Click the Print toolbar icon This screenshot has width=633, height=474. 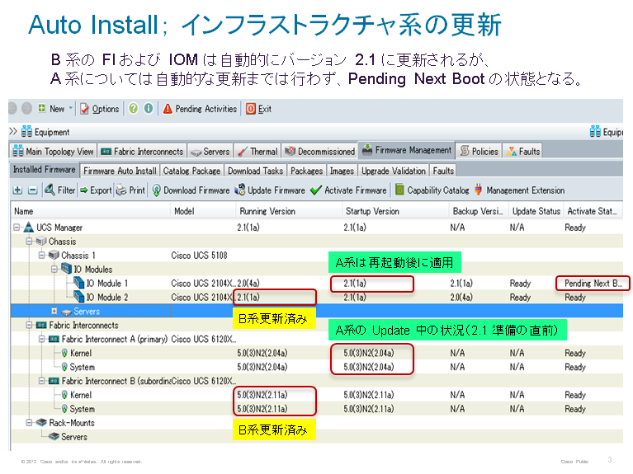pyautogui.click(x=130, y=190)
